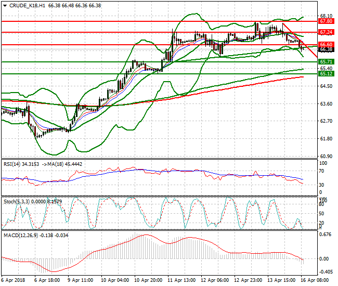
Task: Click the 68.10 price axis value
Action: coord(326,16)
